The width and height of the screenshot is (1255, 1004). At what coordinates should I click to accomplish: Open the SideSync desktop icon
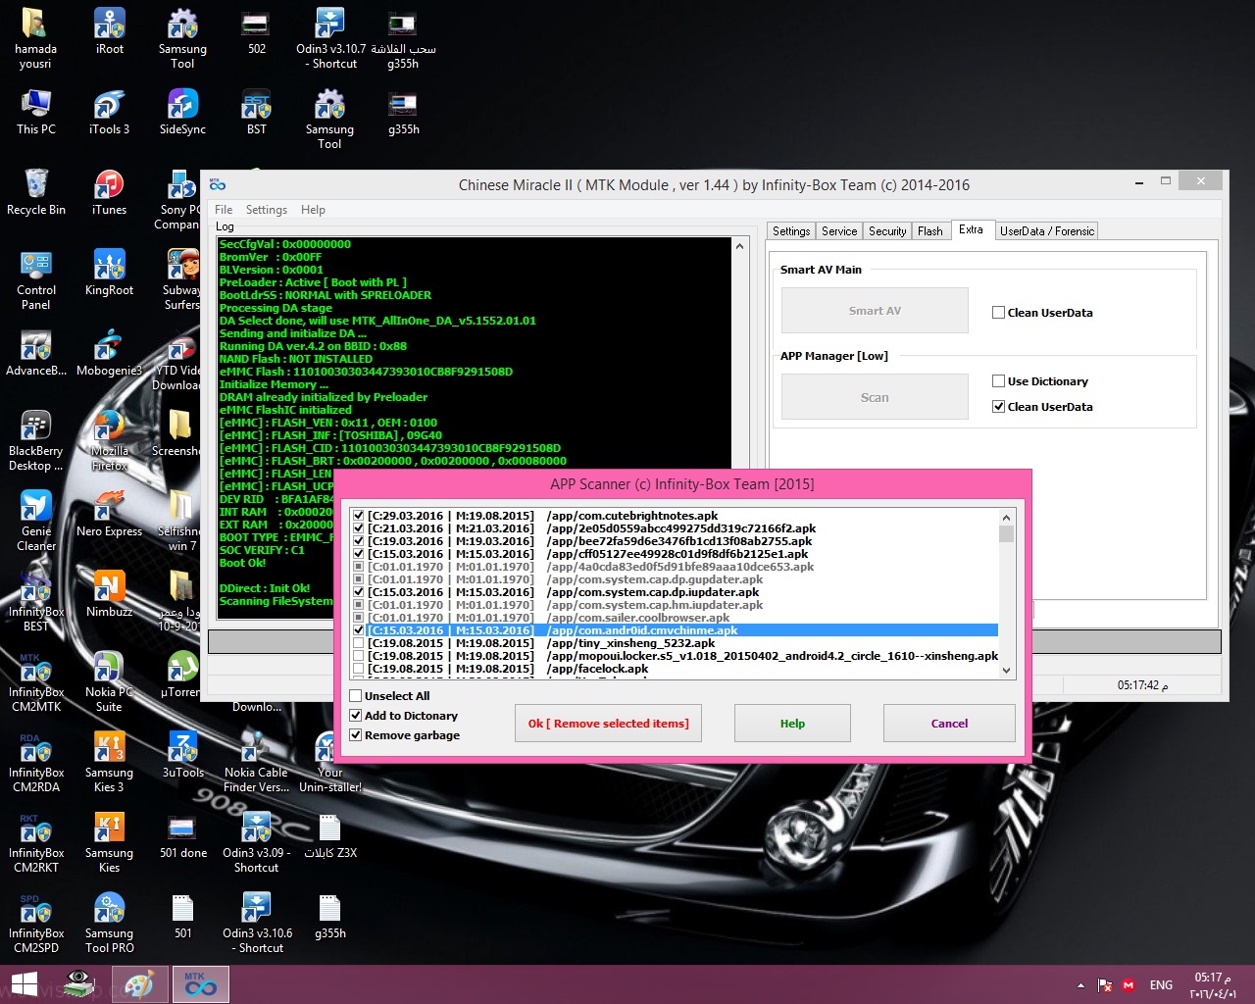183,112
